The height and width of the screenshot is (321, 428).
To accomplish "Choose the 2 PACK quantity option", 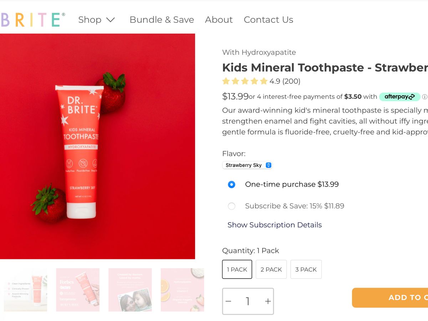I will (271, 269).
